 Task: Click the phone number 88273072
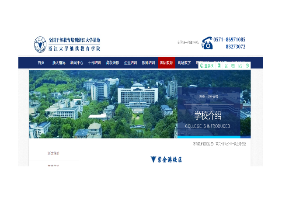[x=236, y=47]
